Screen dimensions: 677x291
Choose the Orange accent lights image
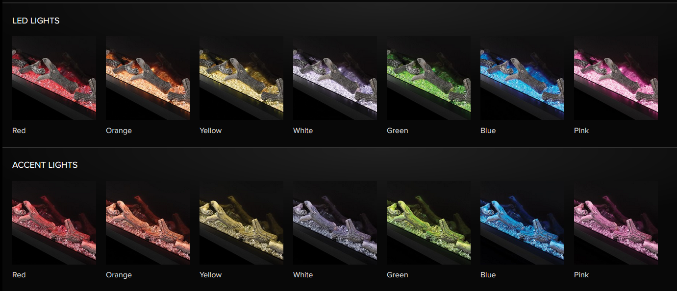[148, 223]
